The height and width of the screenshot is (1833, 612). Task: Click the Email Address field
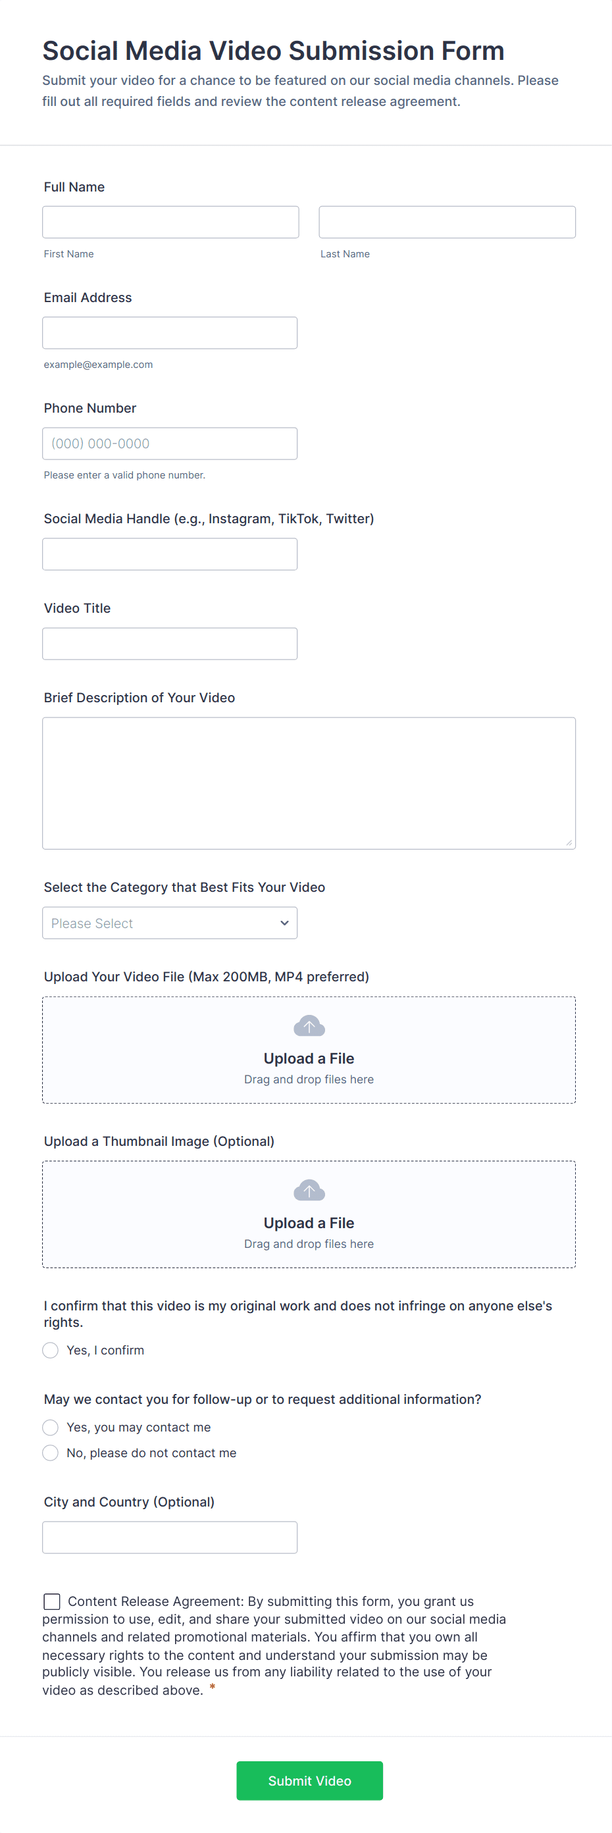coord(169,333)
